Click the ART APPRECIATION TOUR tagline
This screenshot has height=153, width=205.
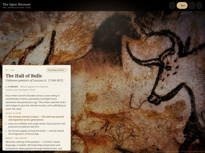[17, 8]
